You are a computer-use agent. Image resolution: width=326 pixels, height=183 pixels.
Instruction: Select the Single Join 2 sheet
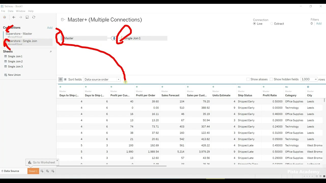pyautogui.click(x=15, y=62)
